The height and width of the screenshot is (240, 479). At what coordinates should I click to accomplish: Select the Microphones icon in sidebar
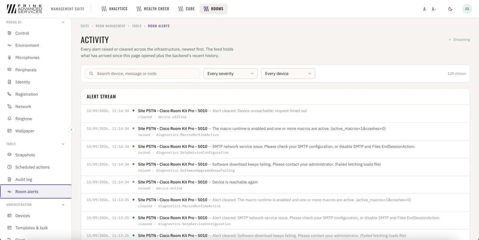(9, 58)
